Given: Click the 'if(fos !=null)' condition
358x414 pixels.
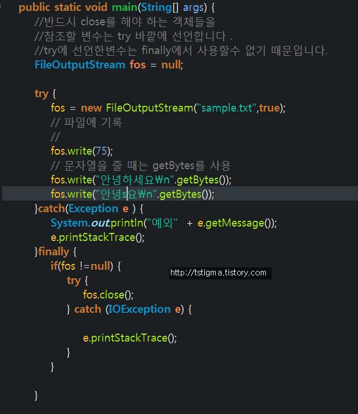Looking at the screenshot, I should (82, 266).
